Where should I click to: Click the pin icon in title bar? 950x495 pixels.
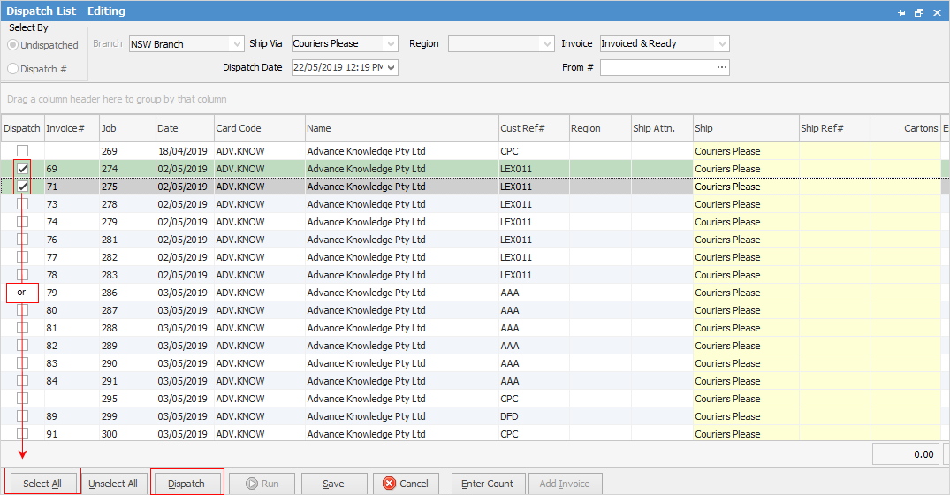coord(901,12)
